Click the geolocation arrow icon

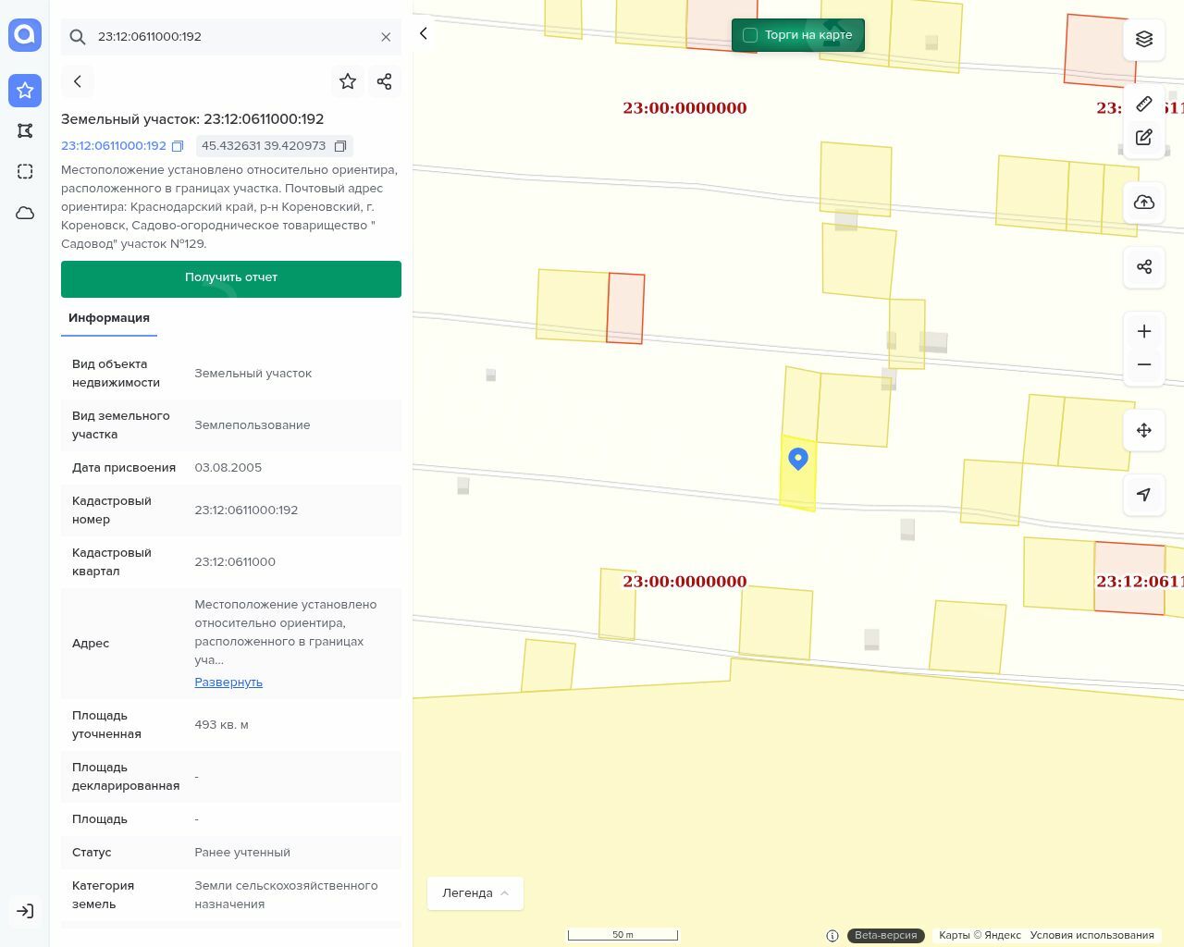[1144, 495]
